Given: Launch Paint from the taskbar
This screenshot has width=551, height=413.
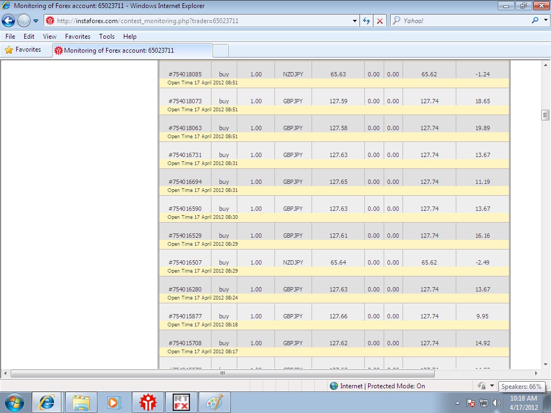Looking at the screenshot, I should [215, 402].
